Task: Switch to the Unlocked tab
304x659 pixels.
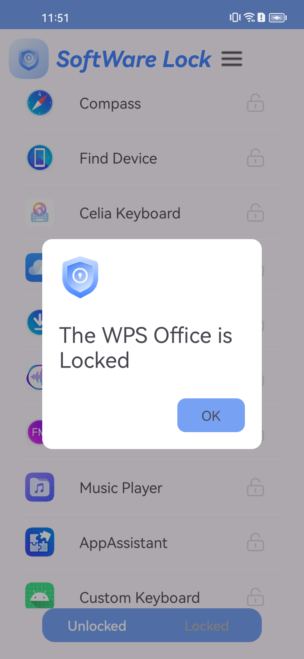Action: pyautogui.click(x=97, y=626)
